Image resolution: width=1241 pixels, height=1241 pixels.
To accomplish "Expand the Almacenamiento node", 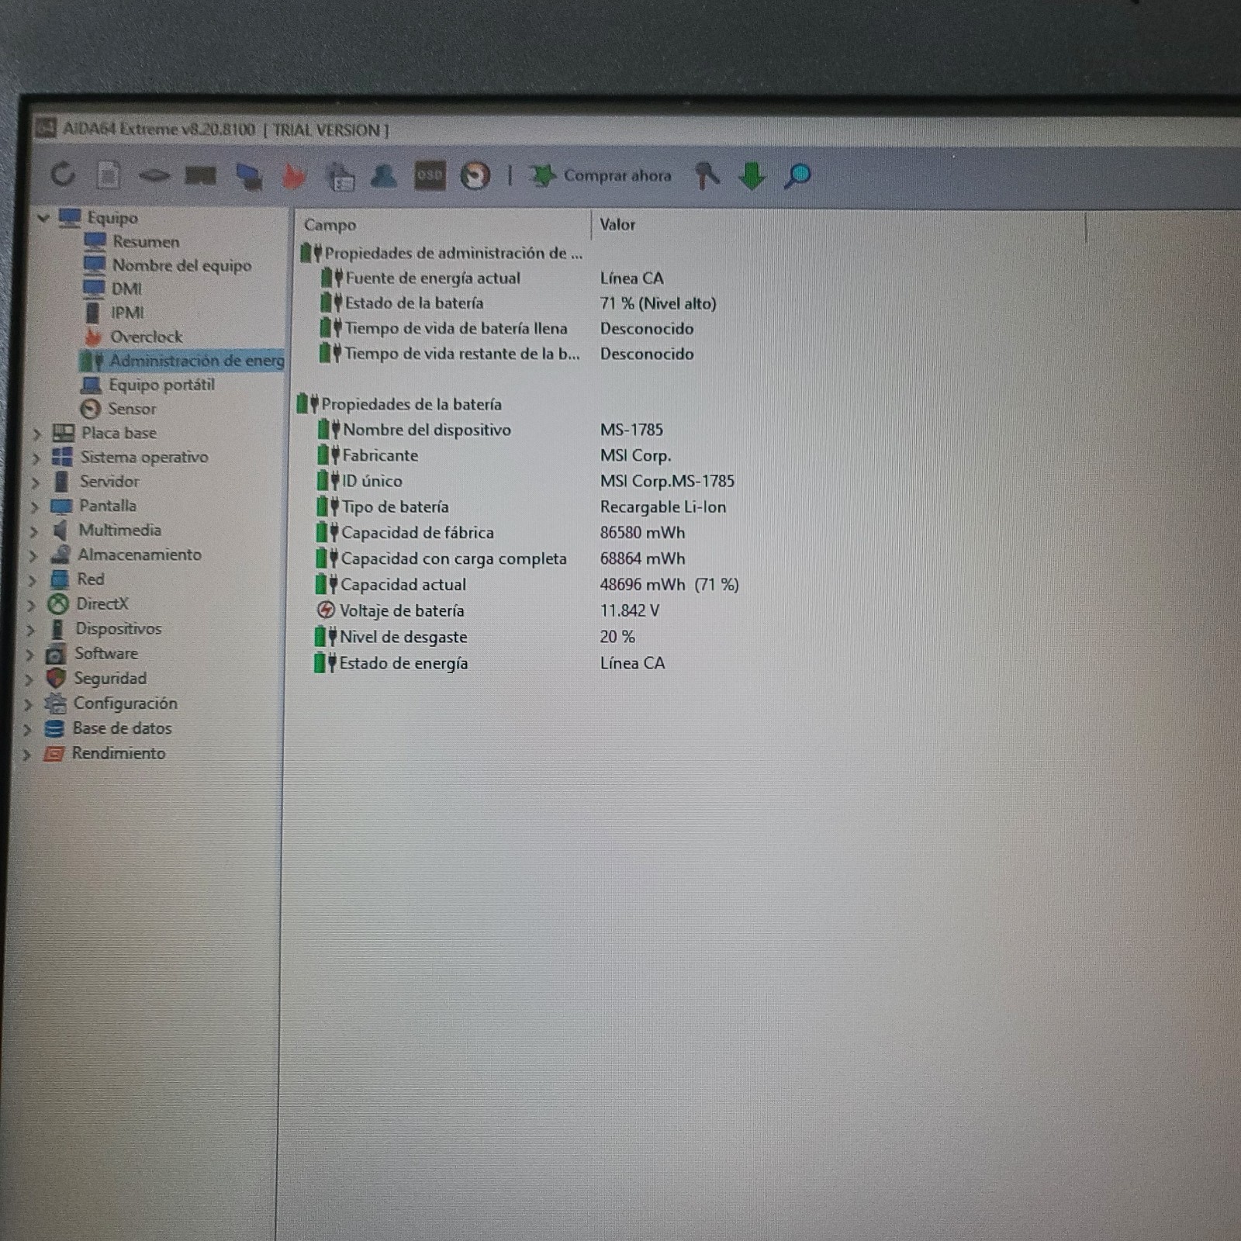I will (x=32, y=555).
